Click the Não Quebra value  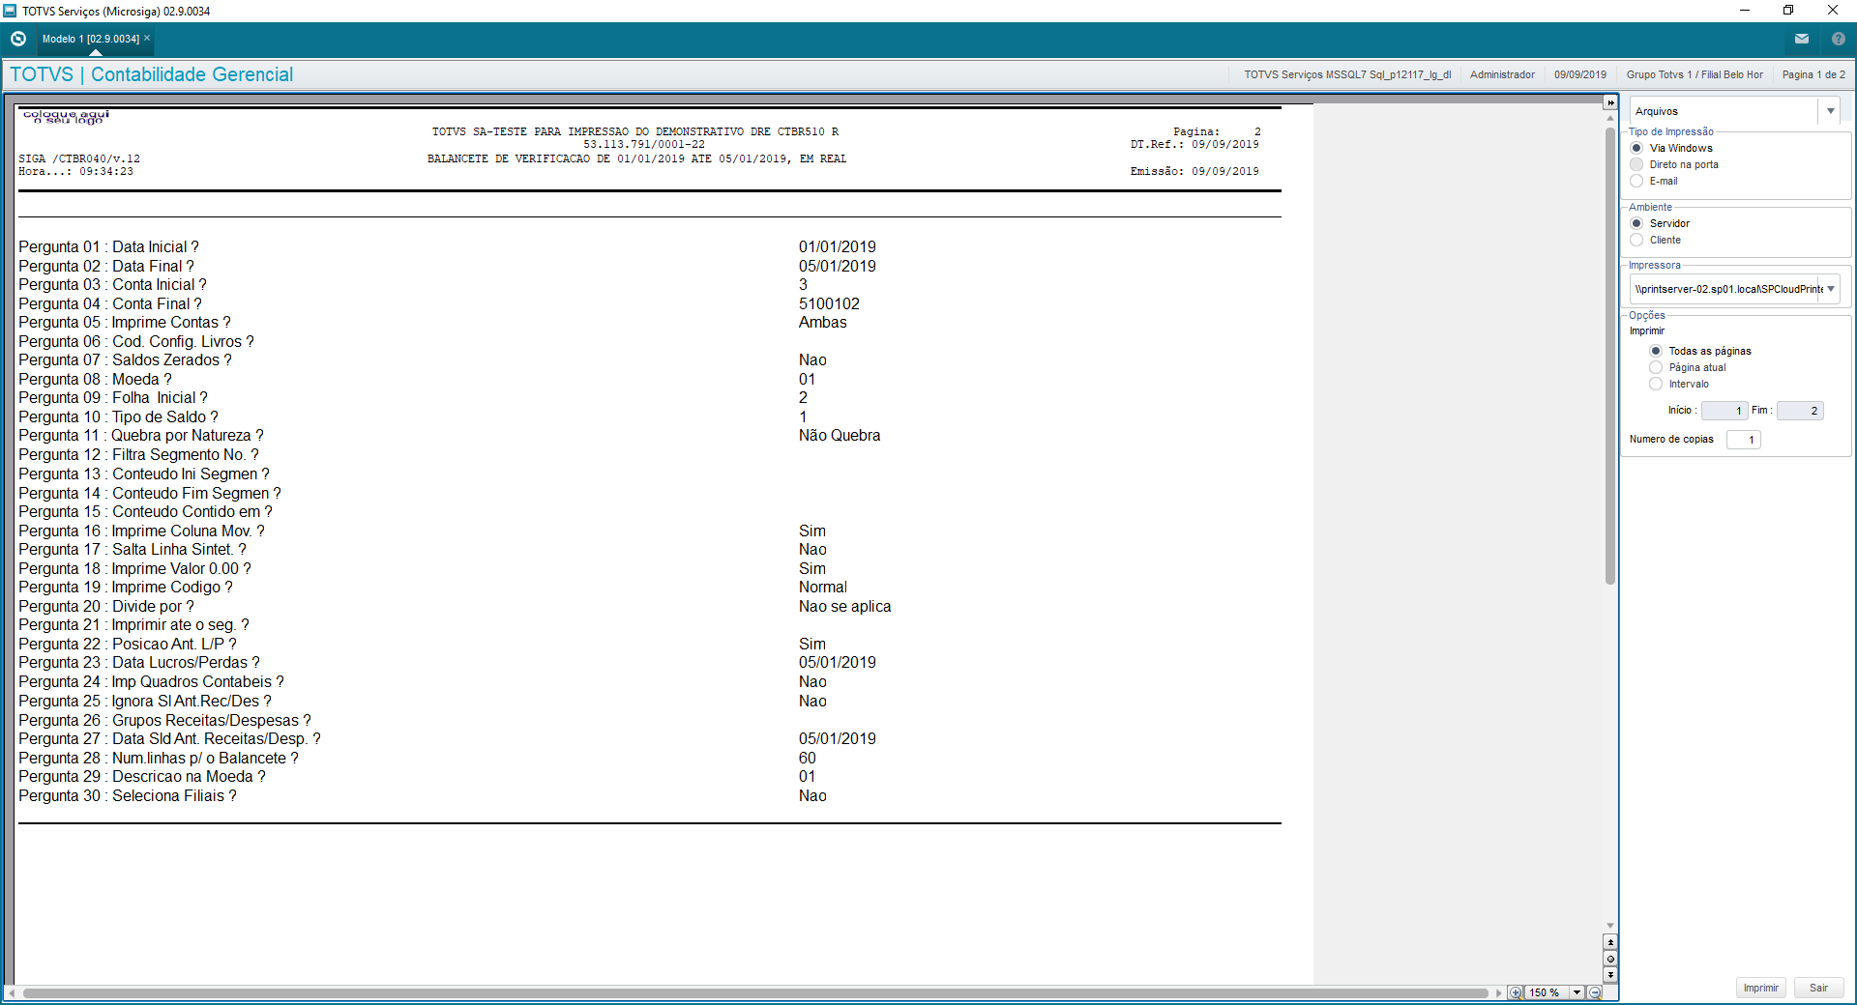840,436
